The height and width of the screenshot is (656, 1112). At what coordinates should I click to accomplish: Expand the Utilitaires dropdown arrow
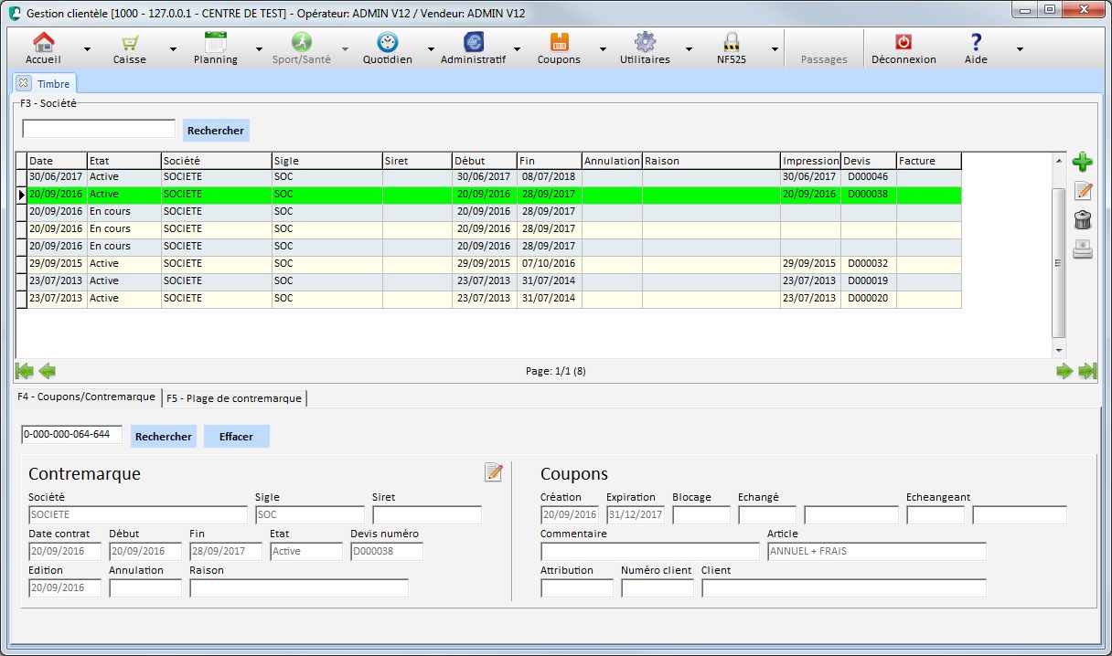pyautogui.click(x=689, y=49)
